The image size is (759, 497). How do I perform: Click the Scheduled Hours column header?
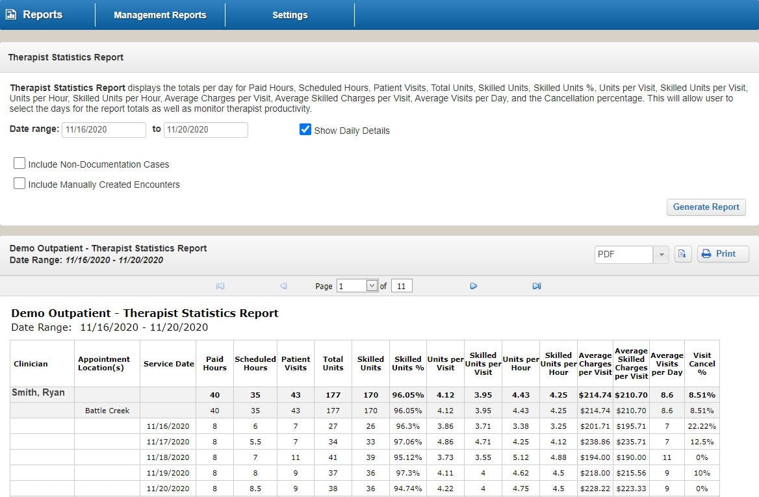click(x=255, y=363)
